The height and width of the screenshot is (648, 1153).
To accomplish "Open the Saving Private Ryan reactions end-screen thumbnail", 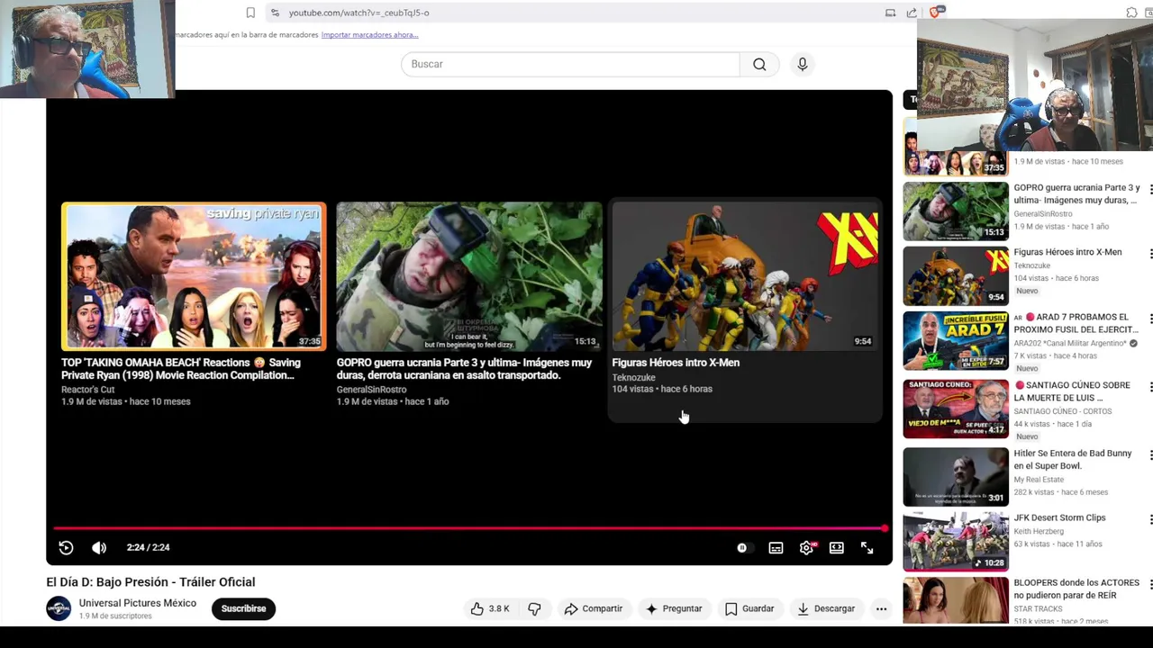I will pyautogui.click(x=194, y=276).
